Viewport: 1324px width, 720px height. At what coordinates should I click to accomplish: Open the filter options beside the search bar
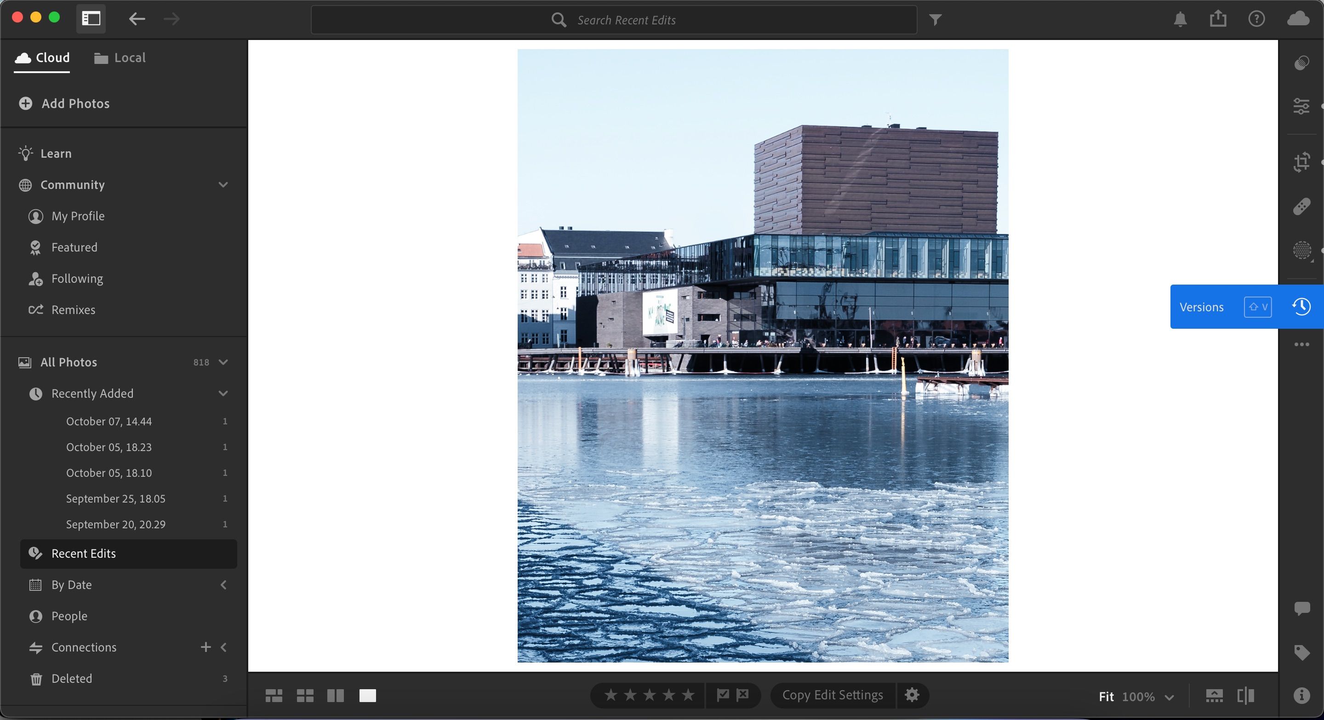click(x=936, y=19)
